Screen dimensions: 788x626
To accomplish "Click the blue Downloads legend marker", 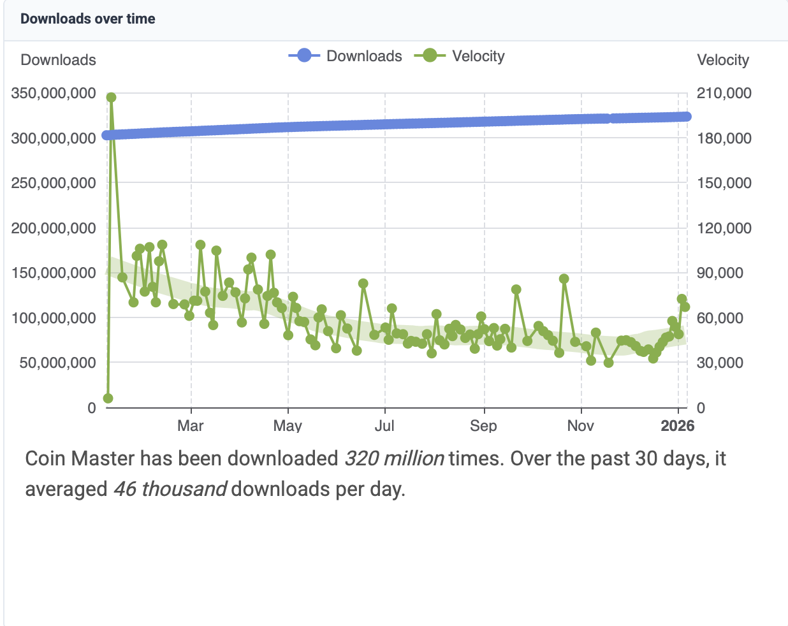I will pos(304,56).
